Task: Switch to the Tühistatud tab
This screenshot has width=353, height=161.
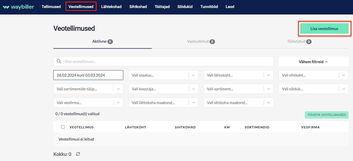Action: point(299,41)
